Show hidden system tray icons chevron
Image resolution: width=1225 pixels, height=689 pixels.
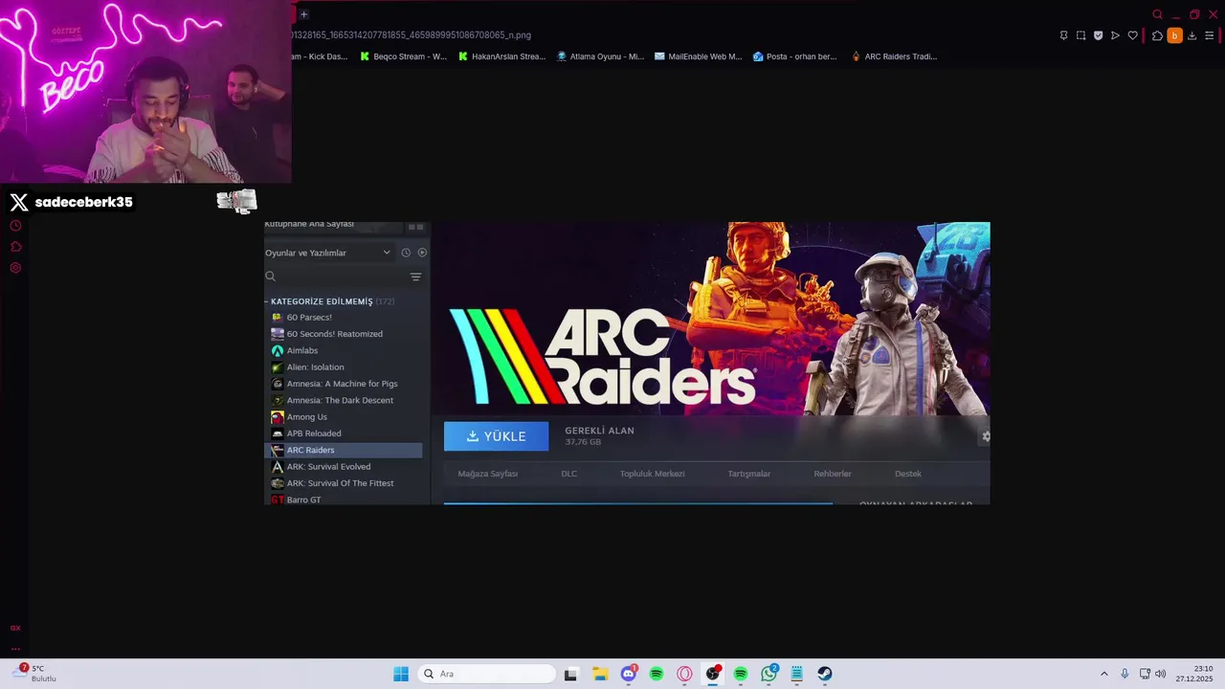coord(1103,674)
